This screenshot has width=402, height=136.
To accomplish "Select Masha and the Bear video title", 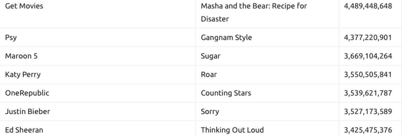I will (254, 13).
